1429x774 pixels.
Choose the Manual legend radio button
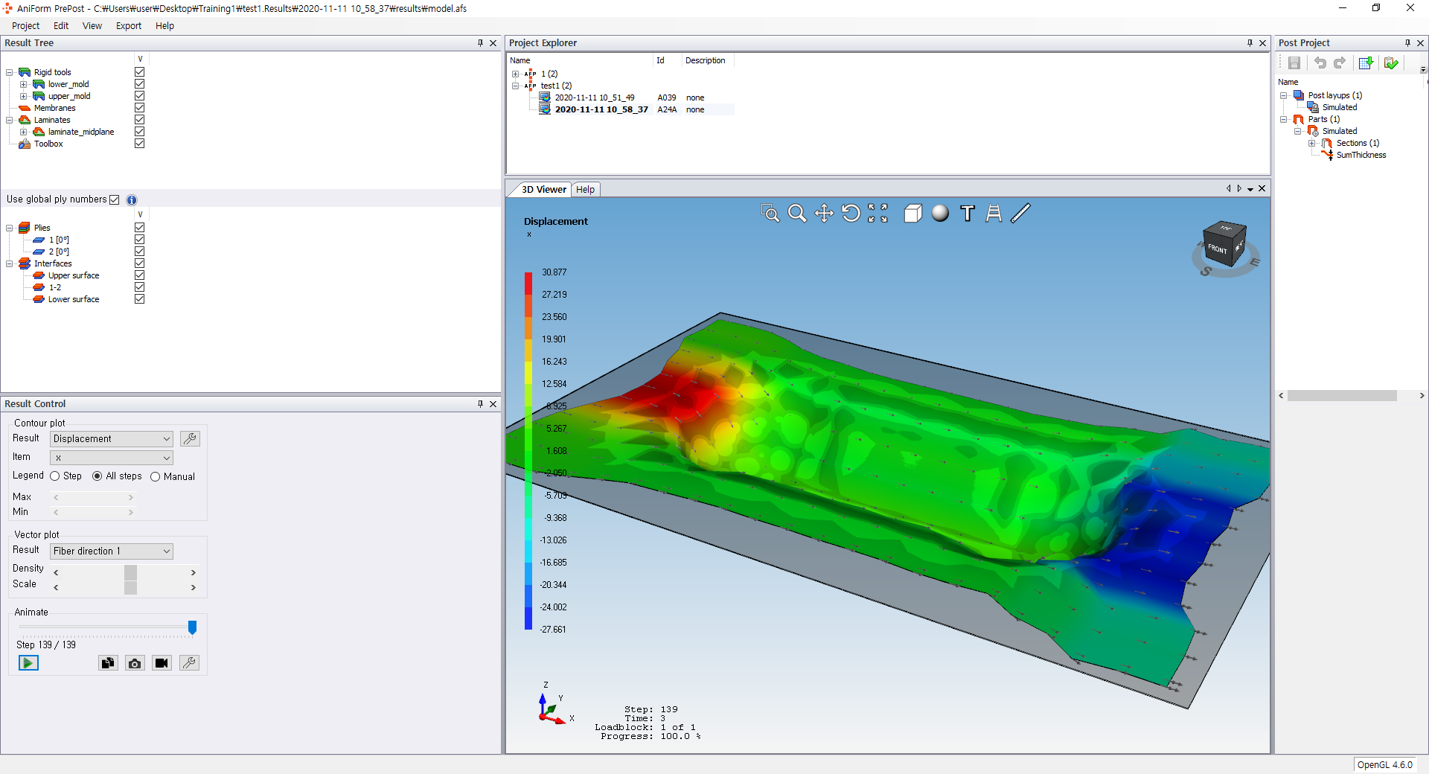pyautogui.click(x=155, y=476)
